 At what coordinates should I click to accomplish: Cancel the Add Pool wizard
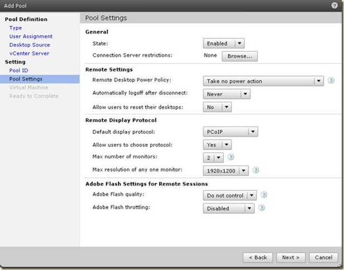point(323,257)
